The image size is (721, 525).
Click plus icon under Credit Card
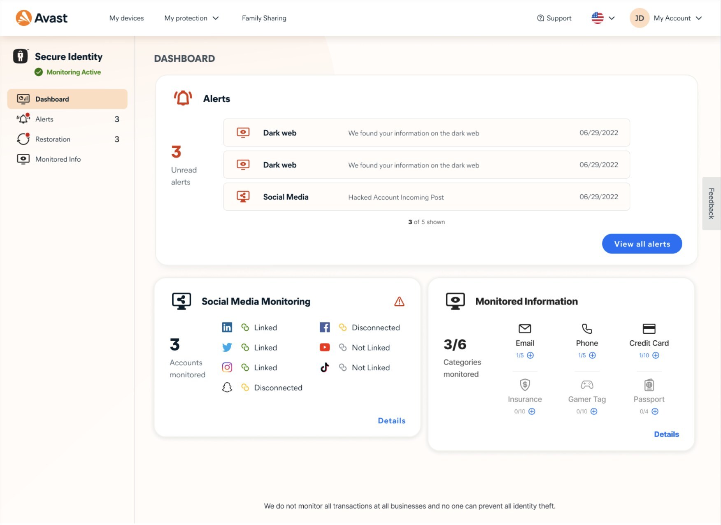point(656,355)
